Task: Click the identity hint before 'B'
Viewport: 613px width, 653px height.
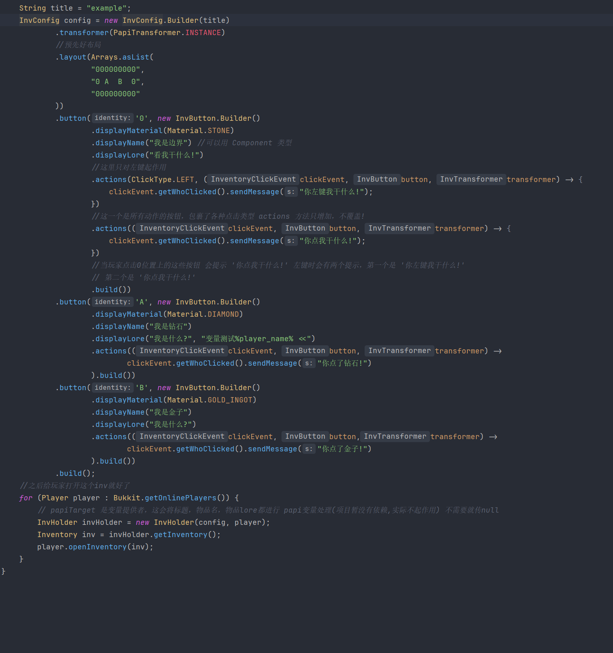Action: tap(112, 388)
